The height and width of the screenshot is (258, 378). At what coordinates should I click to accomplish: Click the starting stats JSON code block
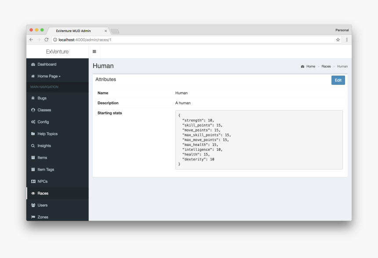tap(259, 140)
